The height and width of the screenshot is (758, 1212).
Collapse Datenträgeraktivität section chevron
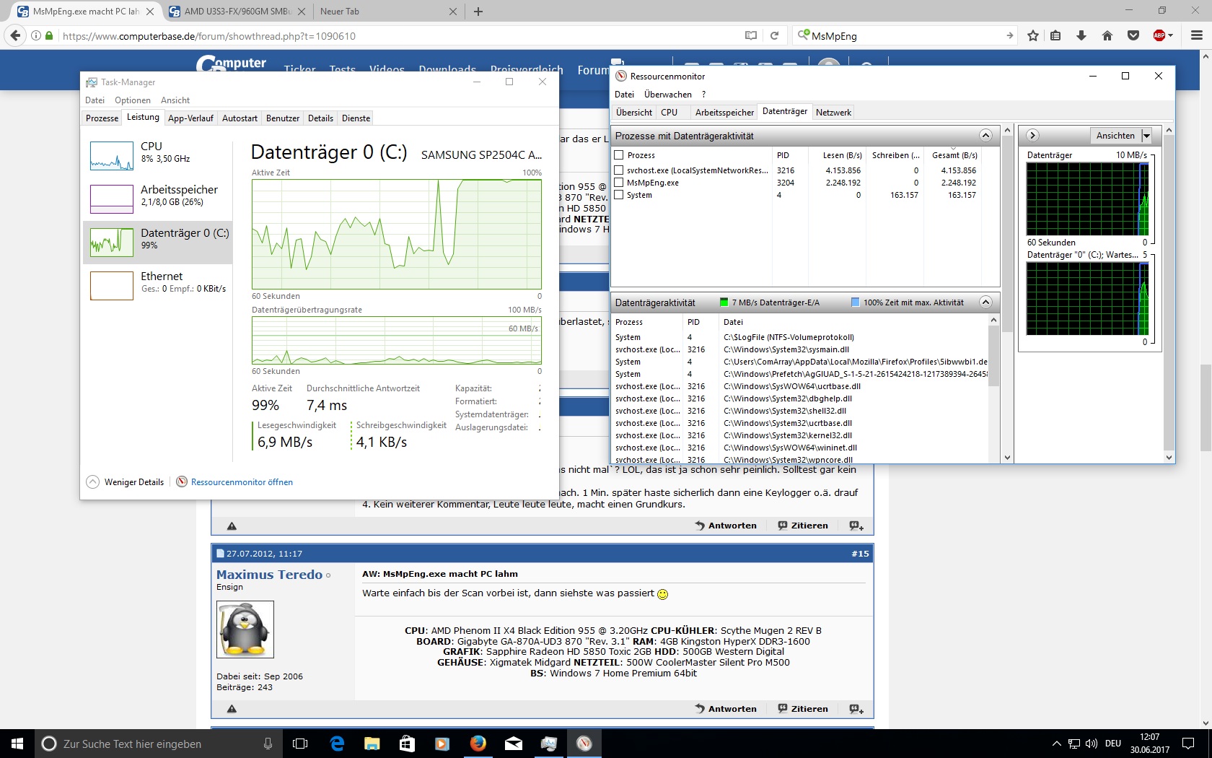click(985, 302)
